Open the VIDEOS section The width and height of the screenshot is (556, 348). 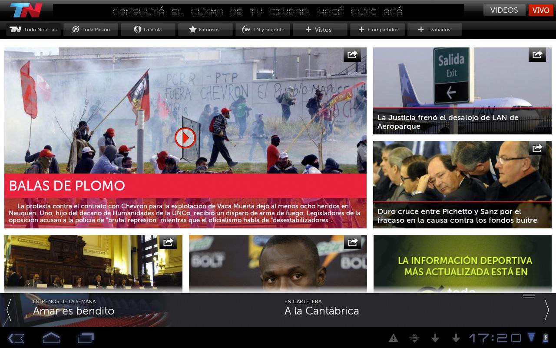504,10
